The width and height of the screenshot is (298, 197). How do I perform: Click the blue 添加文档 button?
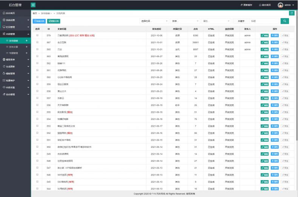point(39,21)
